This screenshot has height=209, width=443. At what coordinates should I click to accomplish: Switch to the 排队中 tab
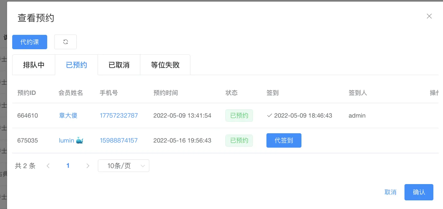click(x=34, y=65)
